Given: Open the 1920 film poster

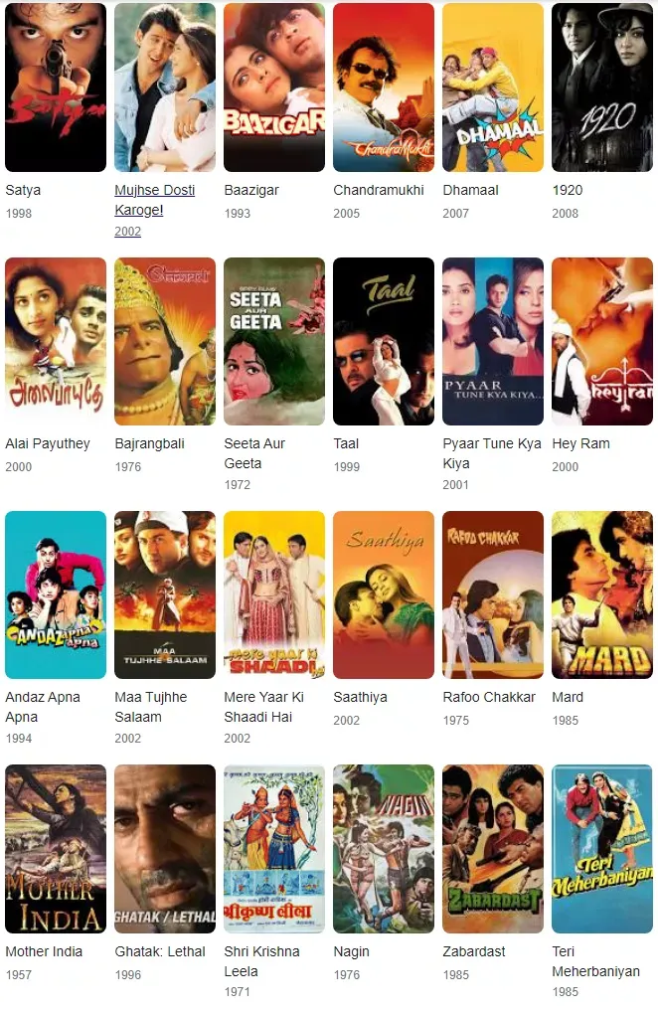Looking at the screenshot, I should [602, 87].
